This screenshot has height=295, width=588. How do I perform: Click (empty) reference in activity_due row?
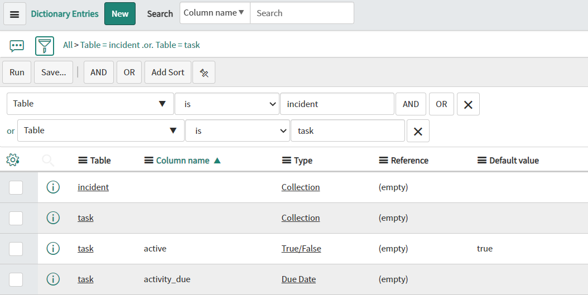pos(393,279)
